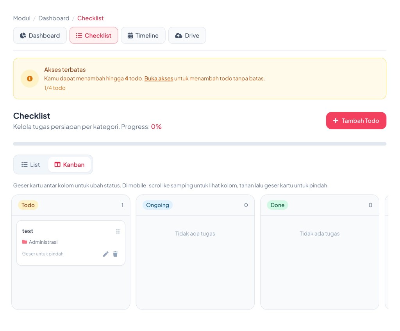The width and height of the screenshot is (400, 331).
Task: Open the Timeline tab
Action: point(143,36)
